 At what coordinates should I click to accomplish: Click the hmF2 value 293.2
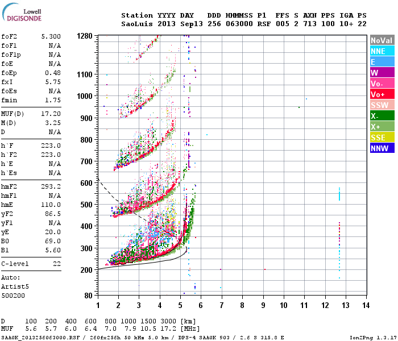click(51, 186)
